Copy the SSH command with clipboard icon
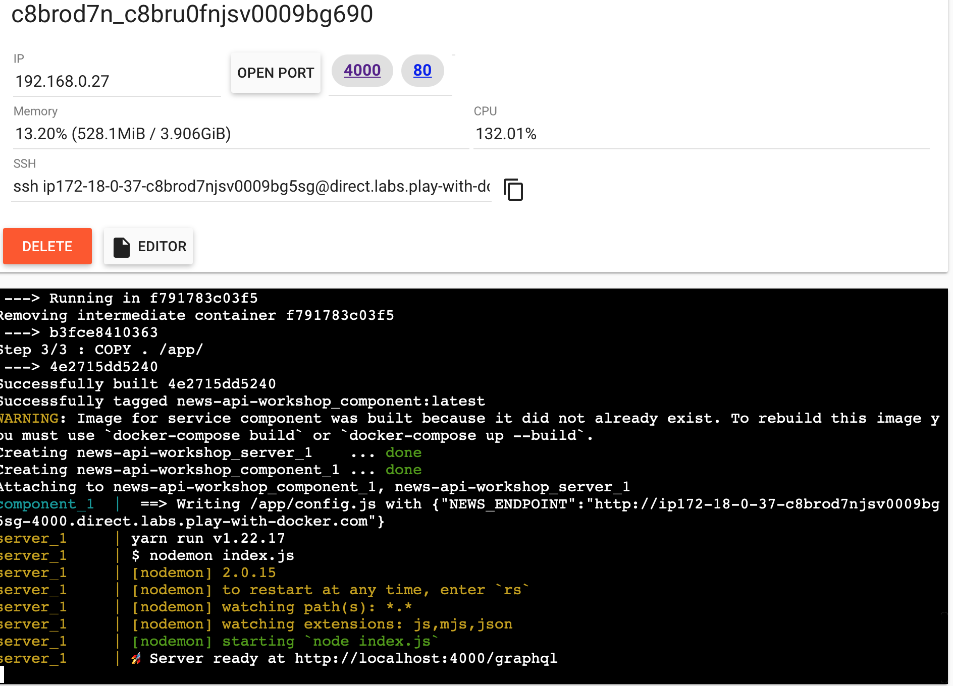This screenshot has height=686, width=953. [513, 190]
